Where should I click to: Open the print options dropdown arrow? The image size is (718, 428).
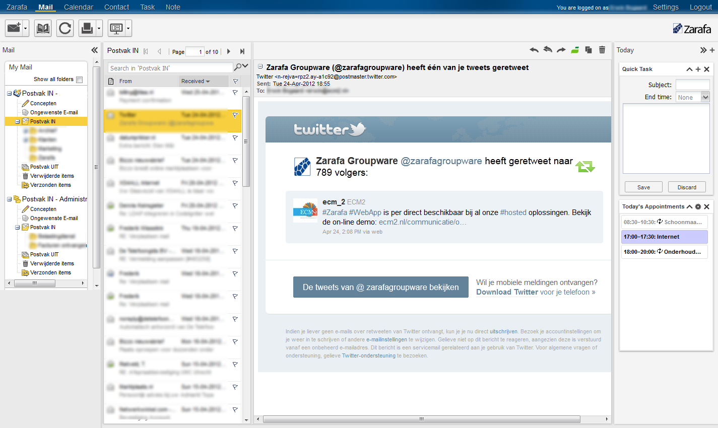pos(99,28)
